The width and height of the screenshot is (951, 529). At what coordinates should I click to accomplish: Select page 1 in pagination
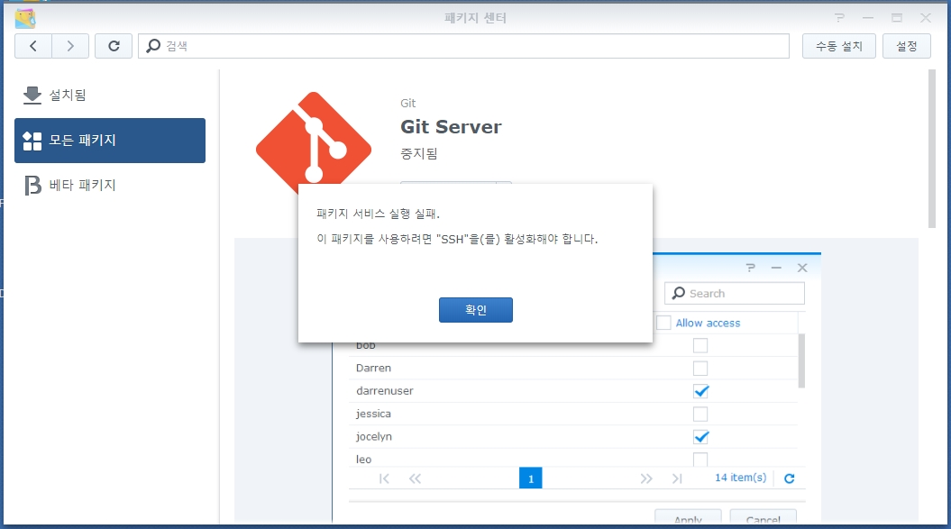[x=531, y=479]
